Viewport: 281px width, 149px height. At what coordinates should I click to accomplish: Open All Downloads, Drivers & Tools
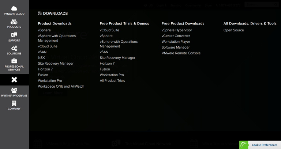tap(250, 23)
